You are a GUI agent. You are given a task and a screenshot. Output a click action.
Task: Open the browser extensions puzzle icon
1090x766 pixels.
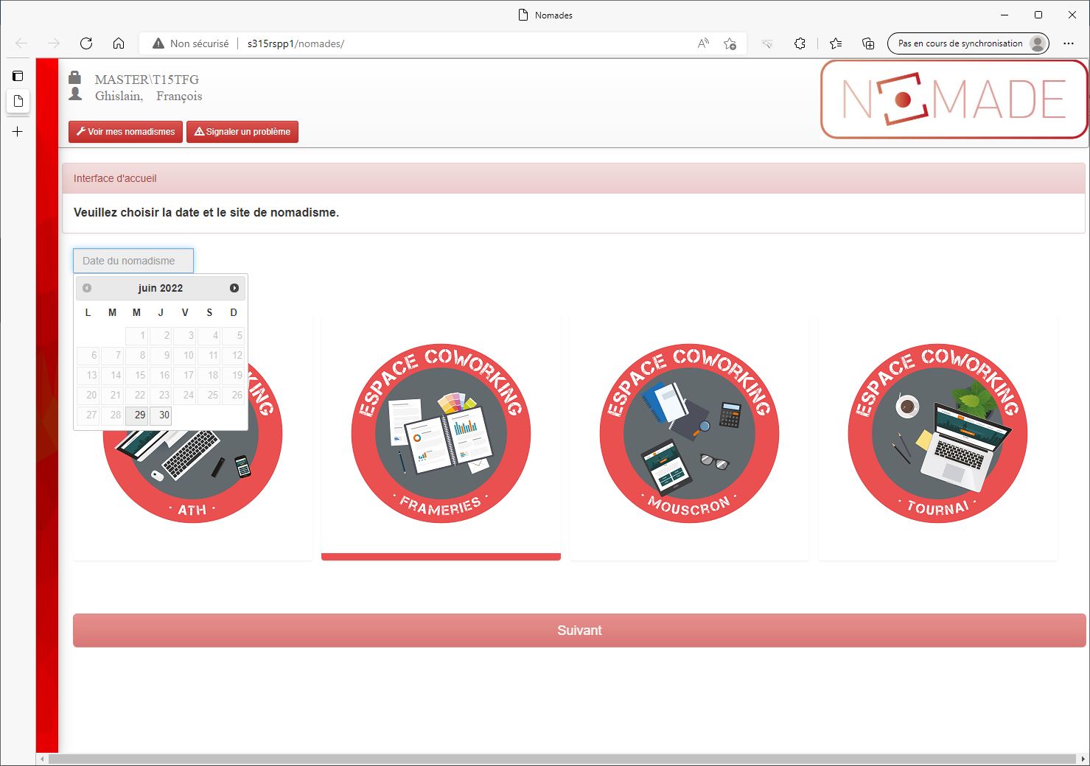point(800,43)
